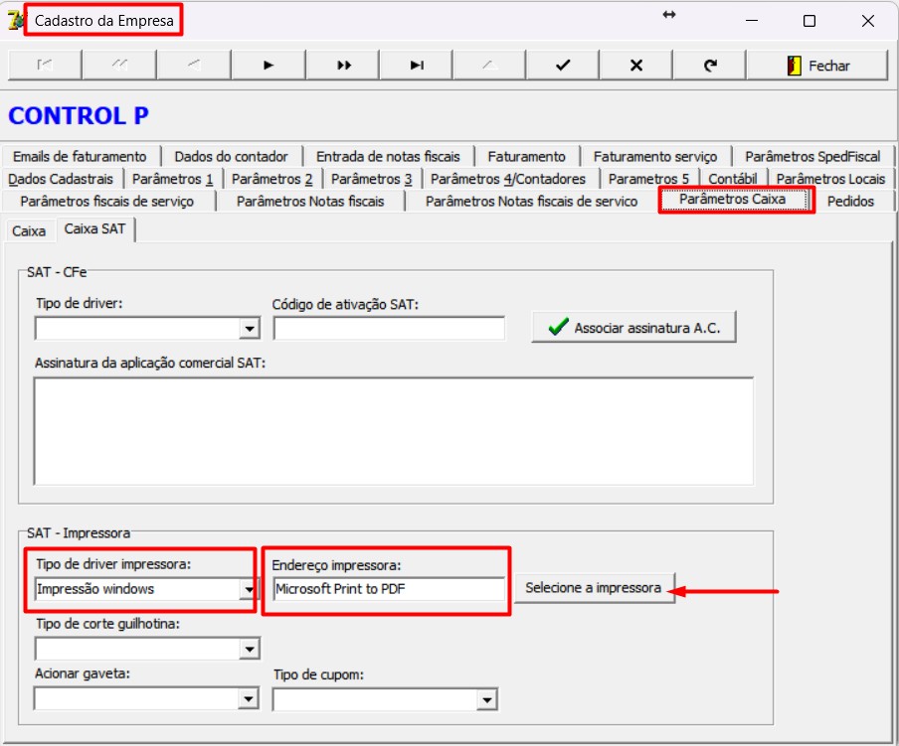
Task: Minimize the Cadastro da Empresa window
Action: [x=752, y=21]
